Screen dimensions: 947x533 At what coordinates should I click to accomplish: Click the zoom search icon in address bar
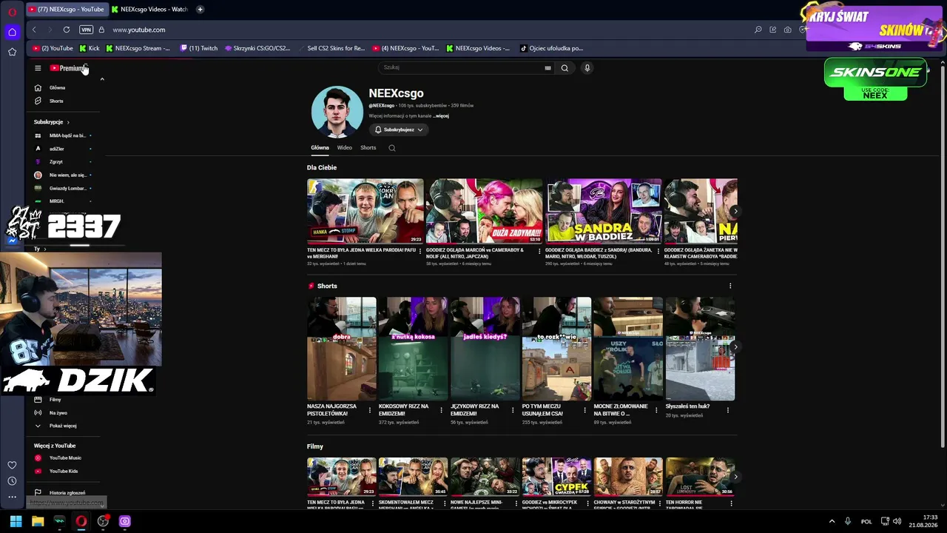pos(758,30)
